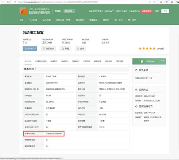
Task: Click the 咨询方式 heading icon
Action: click(x=136, y=90)
